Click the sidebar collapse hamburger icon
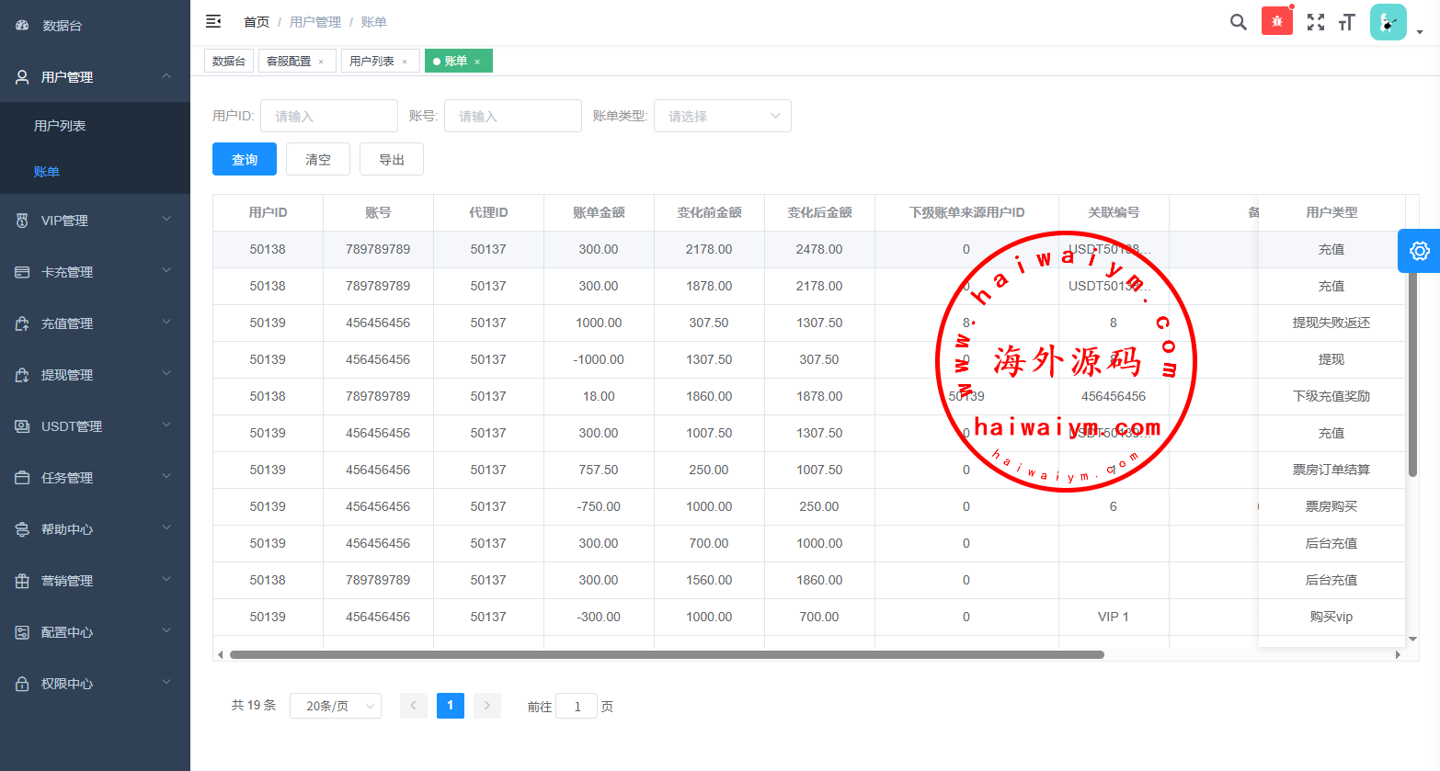Screen dimensions: 1440x771 click(x=213, y=21)
